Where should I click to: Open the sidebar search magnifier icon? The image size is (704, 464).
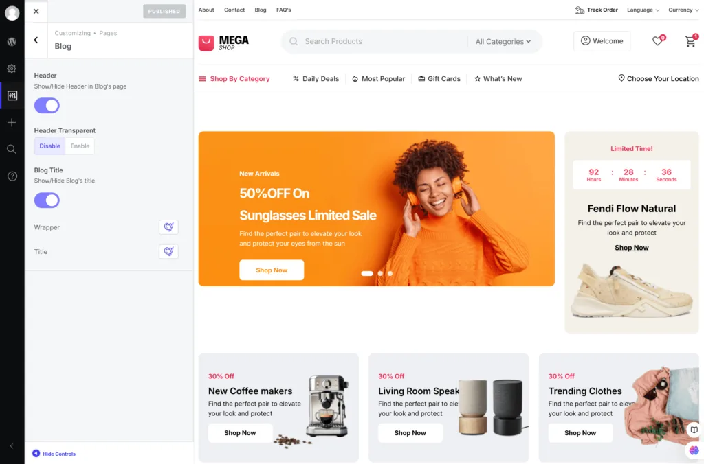click(12, 149)
